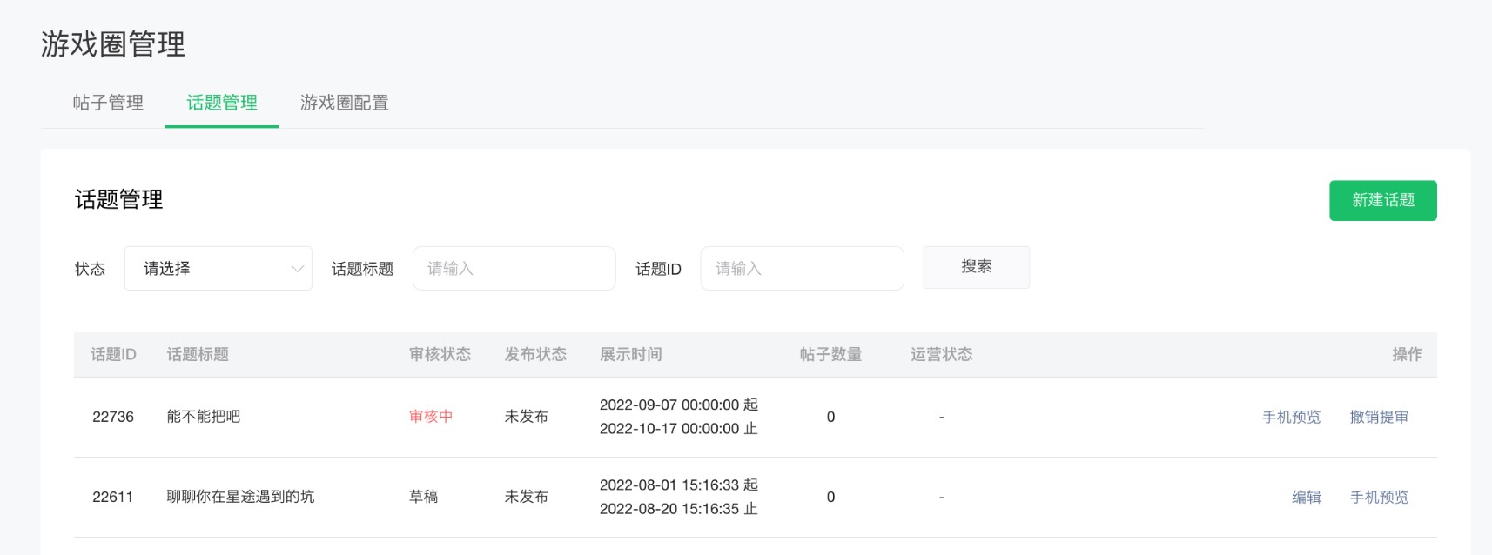The height and width of the screenshot is (555, 1492).
Task: Click 编辑 for topic 22611
Action: click(1306, 498)
